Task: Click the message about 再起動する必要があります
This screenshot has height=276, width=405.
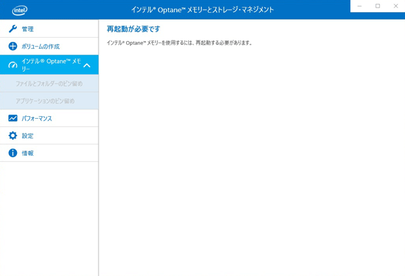Action: pos(180,43)
